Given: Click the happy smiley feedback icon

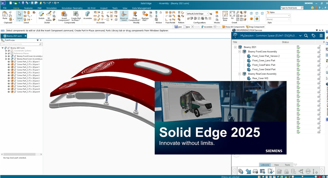Looking at the screenshot, I should click(312, 8).
